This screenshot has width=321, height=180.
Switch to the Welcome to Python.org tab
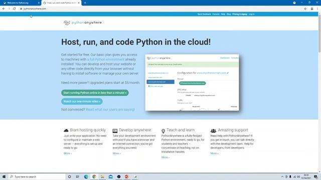21,3
